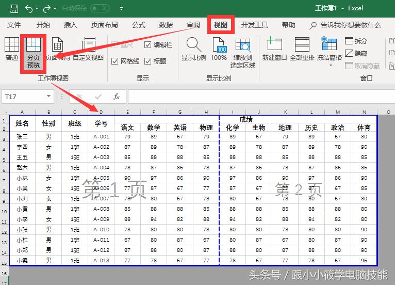The height and width of the screenshot is (285, 395).
Task: Click 缩放到选定区域 zoom to selection
Action: coord(243,53)
